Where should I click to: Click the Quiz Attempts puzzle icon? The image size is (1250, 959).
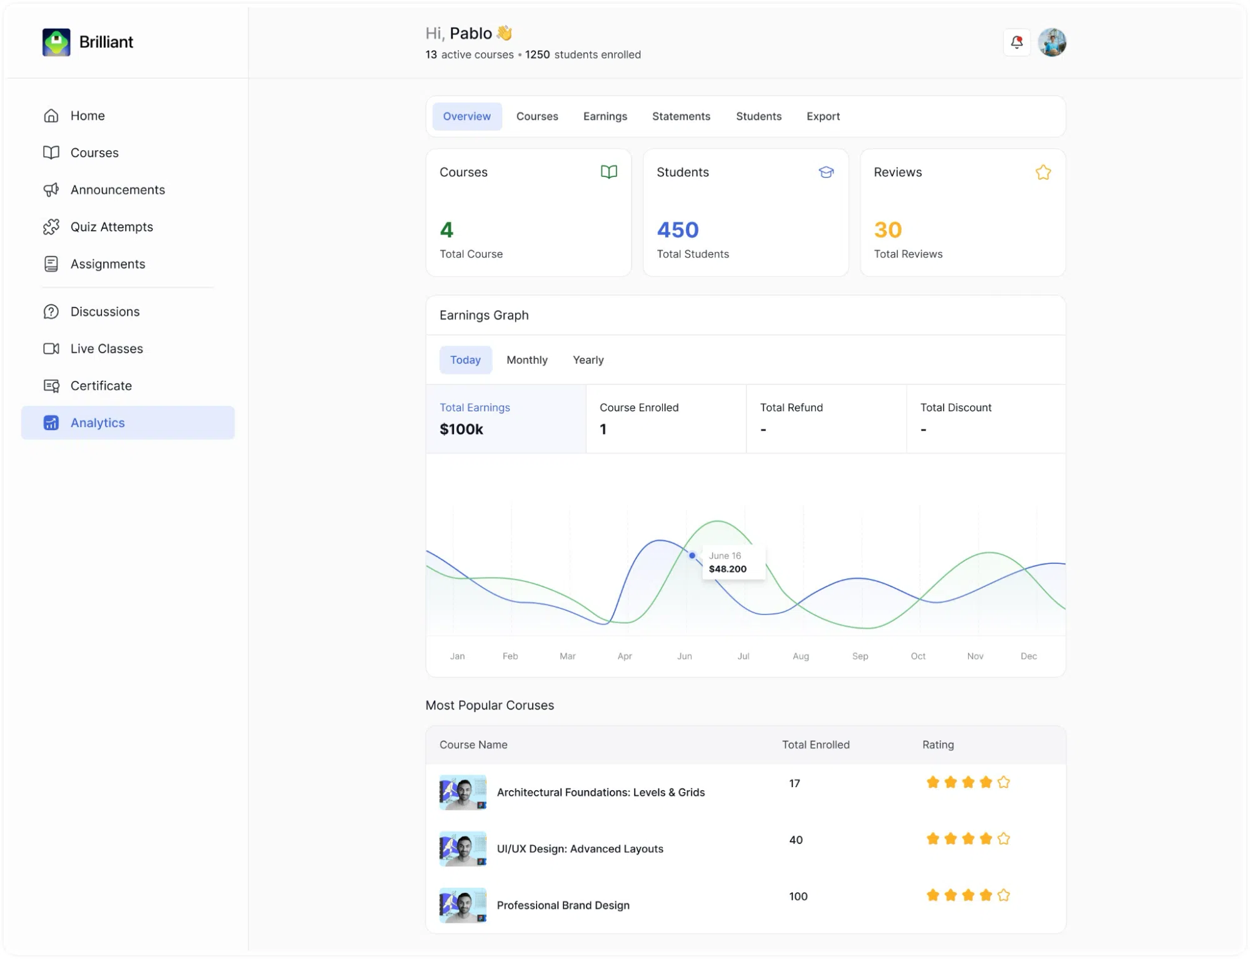(51, 227)
